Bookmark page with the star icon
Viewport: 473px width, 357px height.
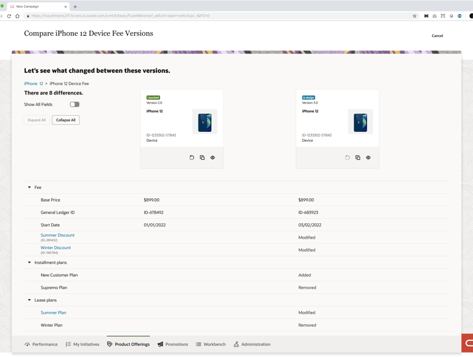click(x=414, y=16)
